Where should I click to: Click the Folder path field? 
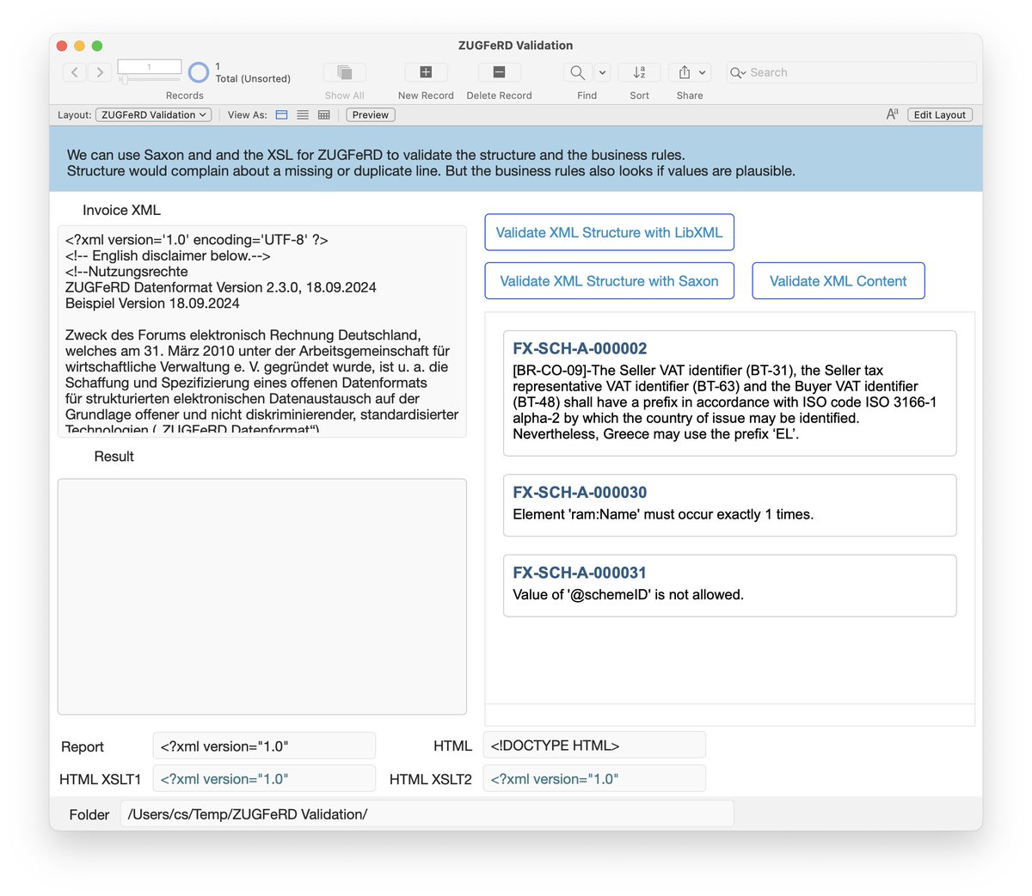pyautogui.click(x=427, y=813)
